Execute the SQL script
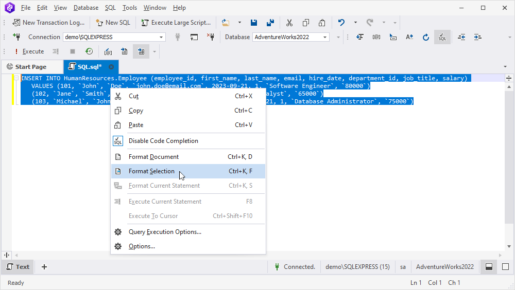The image size is (515, 290). tap(29, 51)
